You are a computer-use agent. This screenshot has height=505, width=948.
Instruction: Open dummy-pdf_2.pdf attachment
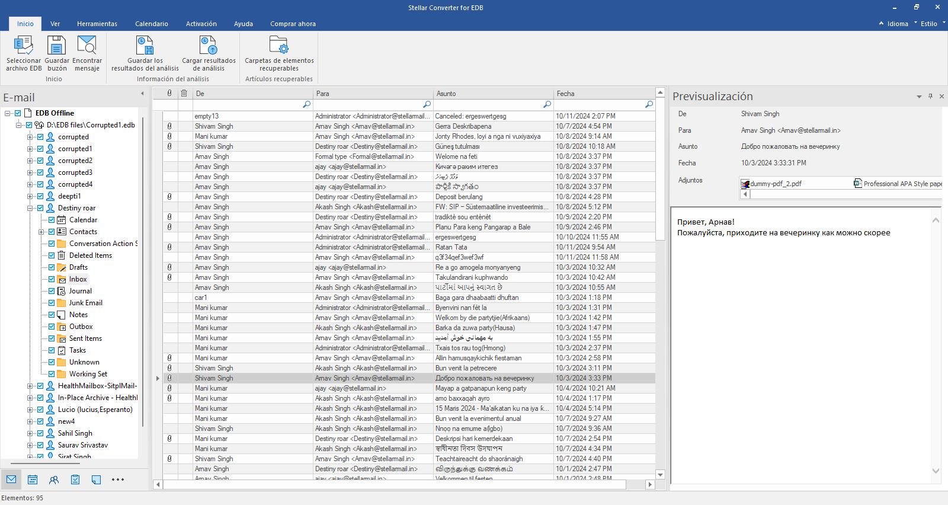coord(771,184)
